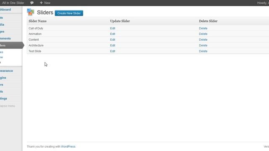Screen dimensions: 269x151
Task: Delete the Architecture slider
Action: coord(203,45)
